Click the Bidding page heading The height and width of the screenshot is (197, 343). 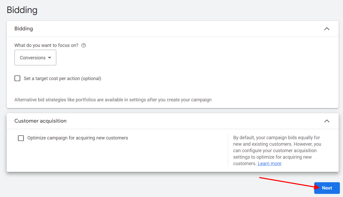(22, 10)
